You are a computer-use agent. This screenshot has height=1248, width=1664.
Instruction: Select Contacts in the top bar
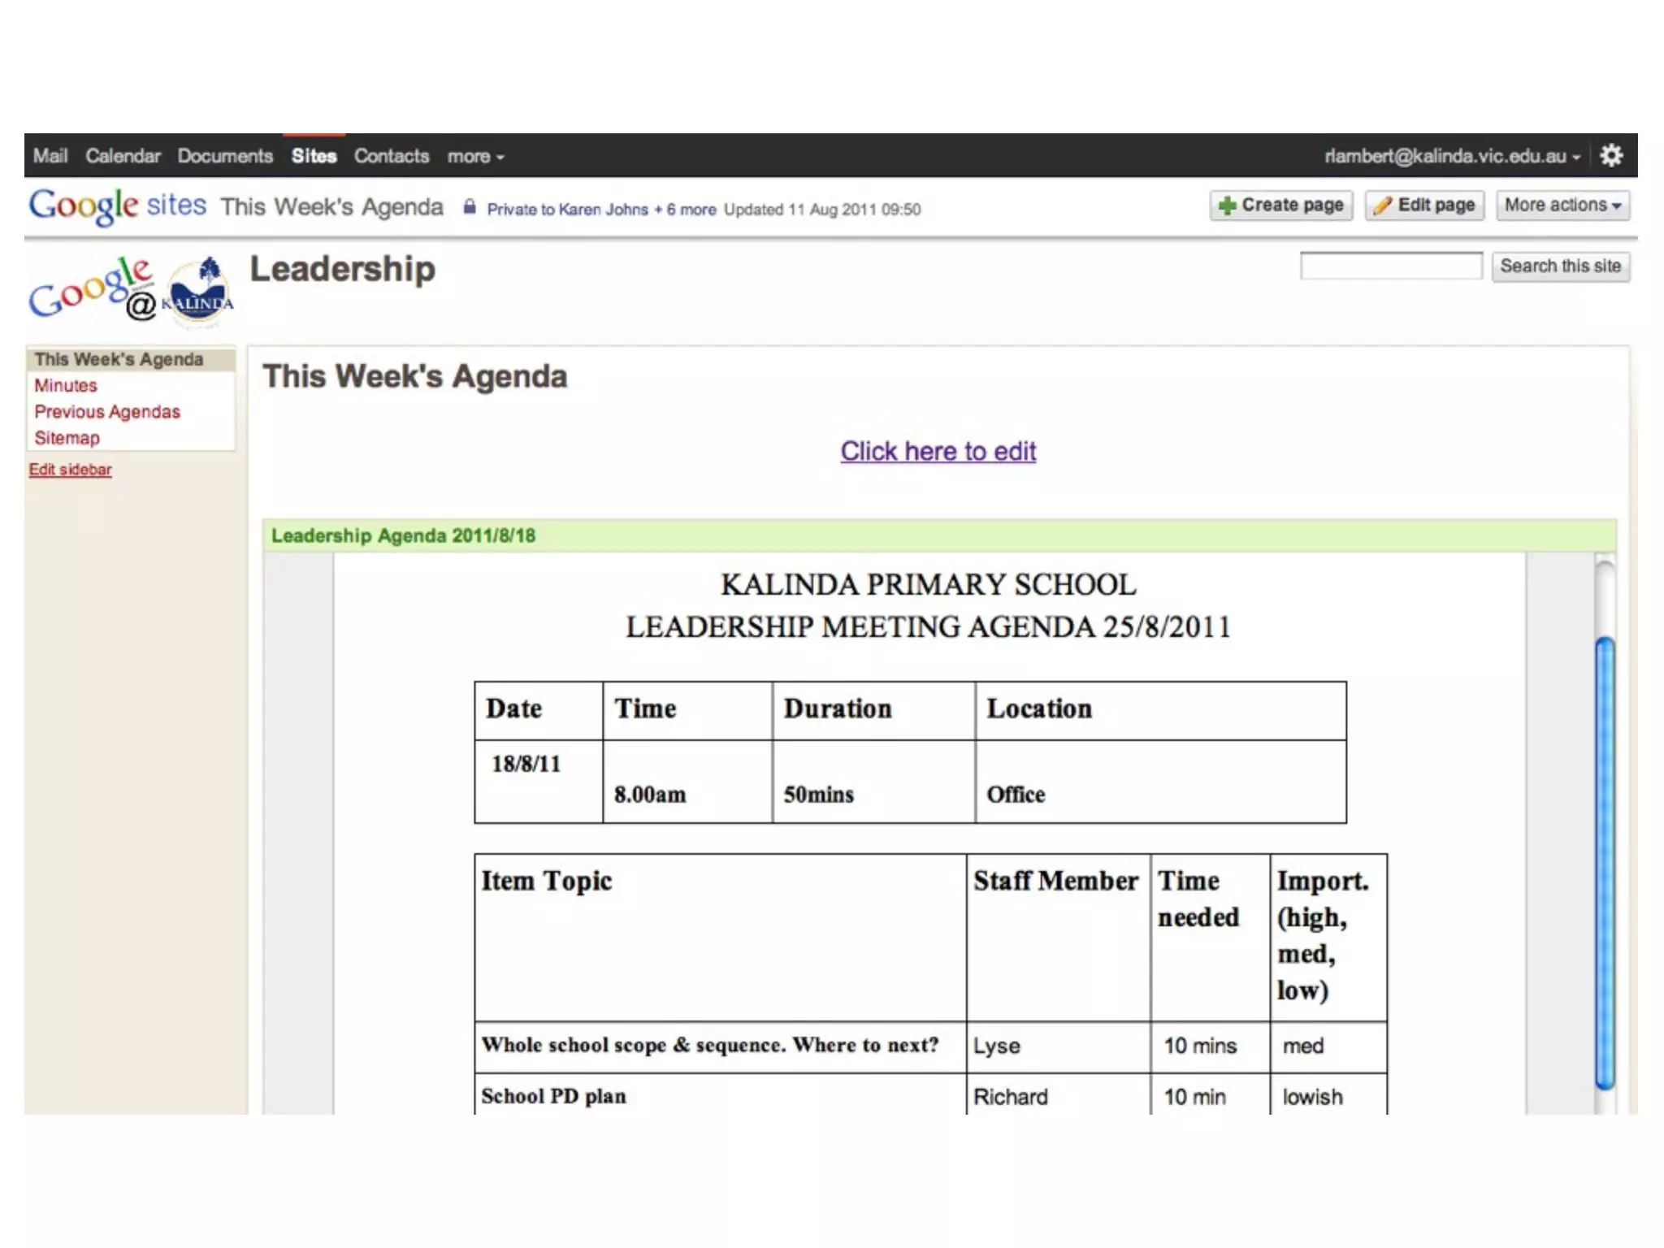[x=392, y=157]
